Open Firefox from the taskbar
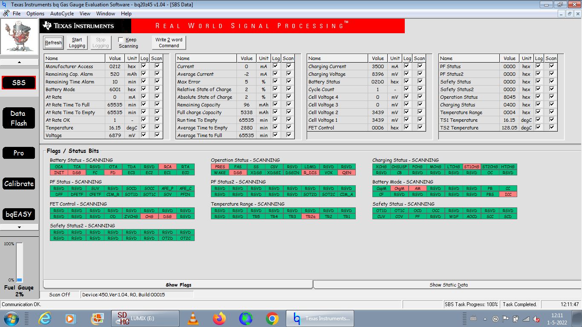Viewport: 582px width, 327px height. tap(219, 318)
